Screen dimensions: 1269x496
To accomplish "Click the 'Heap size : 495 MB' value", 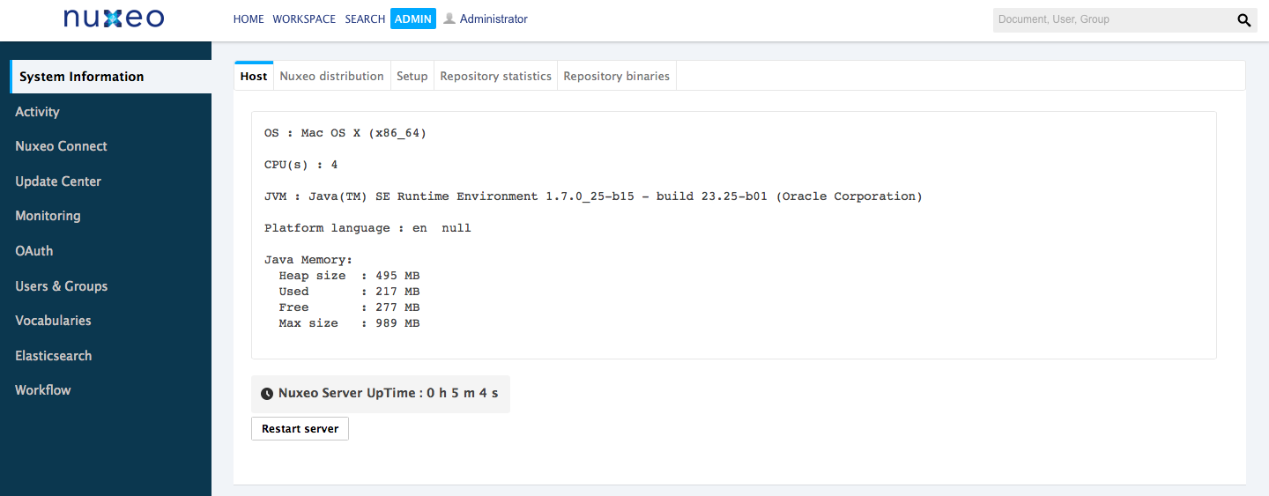I will coord(349,276).
